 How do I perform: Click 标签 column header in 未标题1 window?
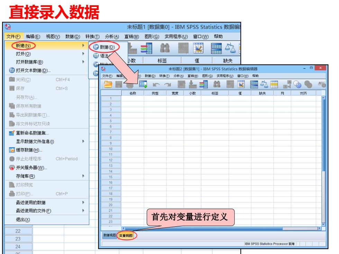pyautogui.click(x=162, y=61)
